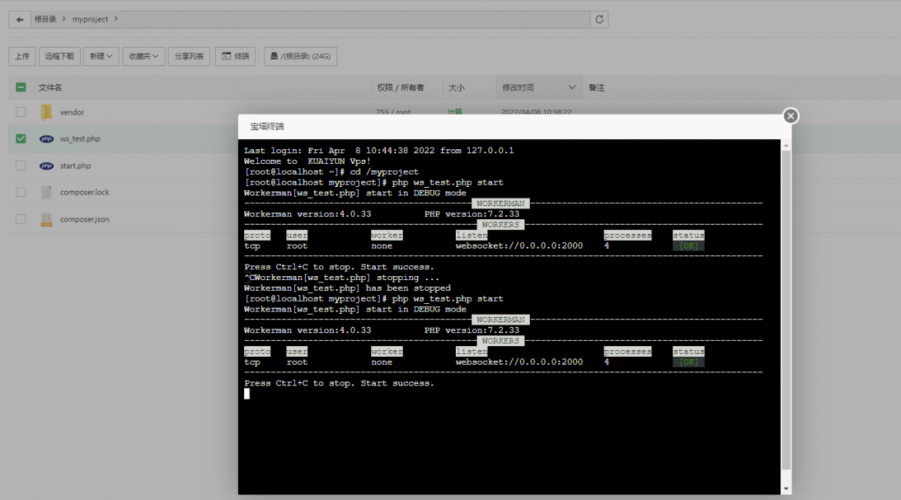Open the 终端 terminal button

(235, 56)
